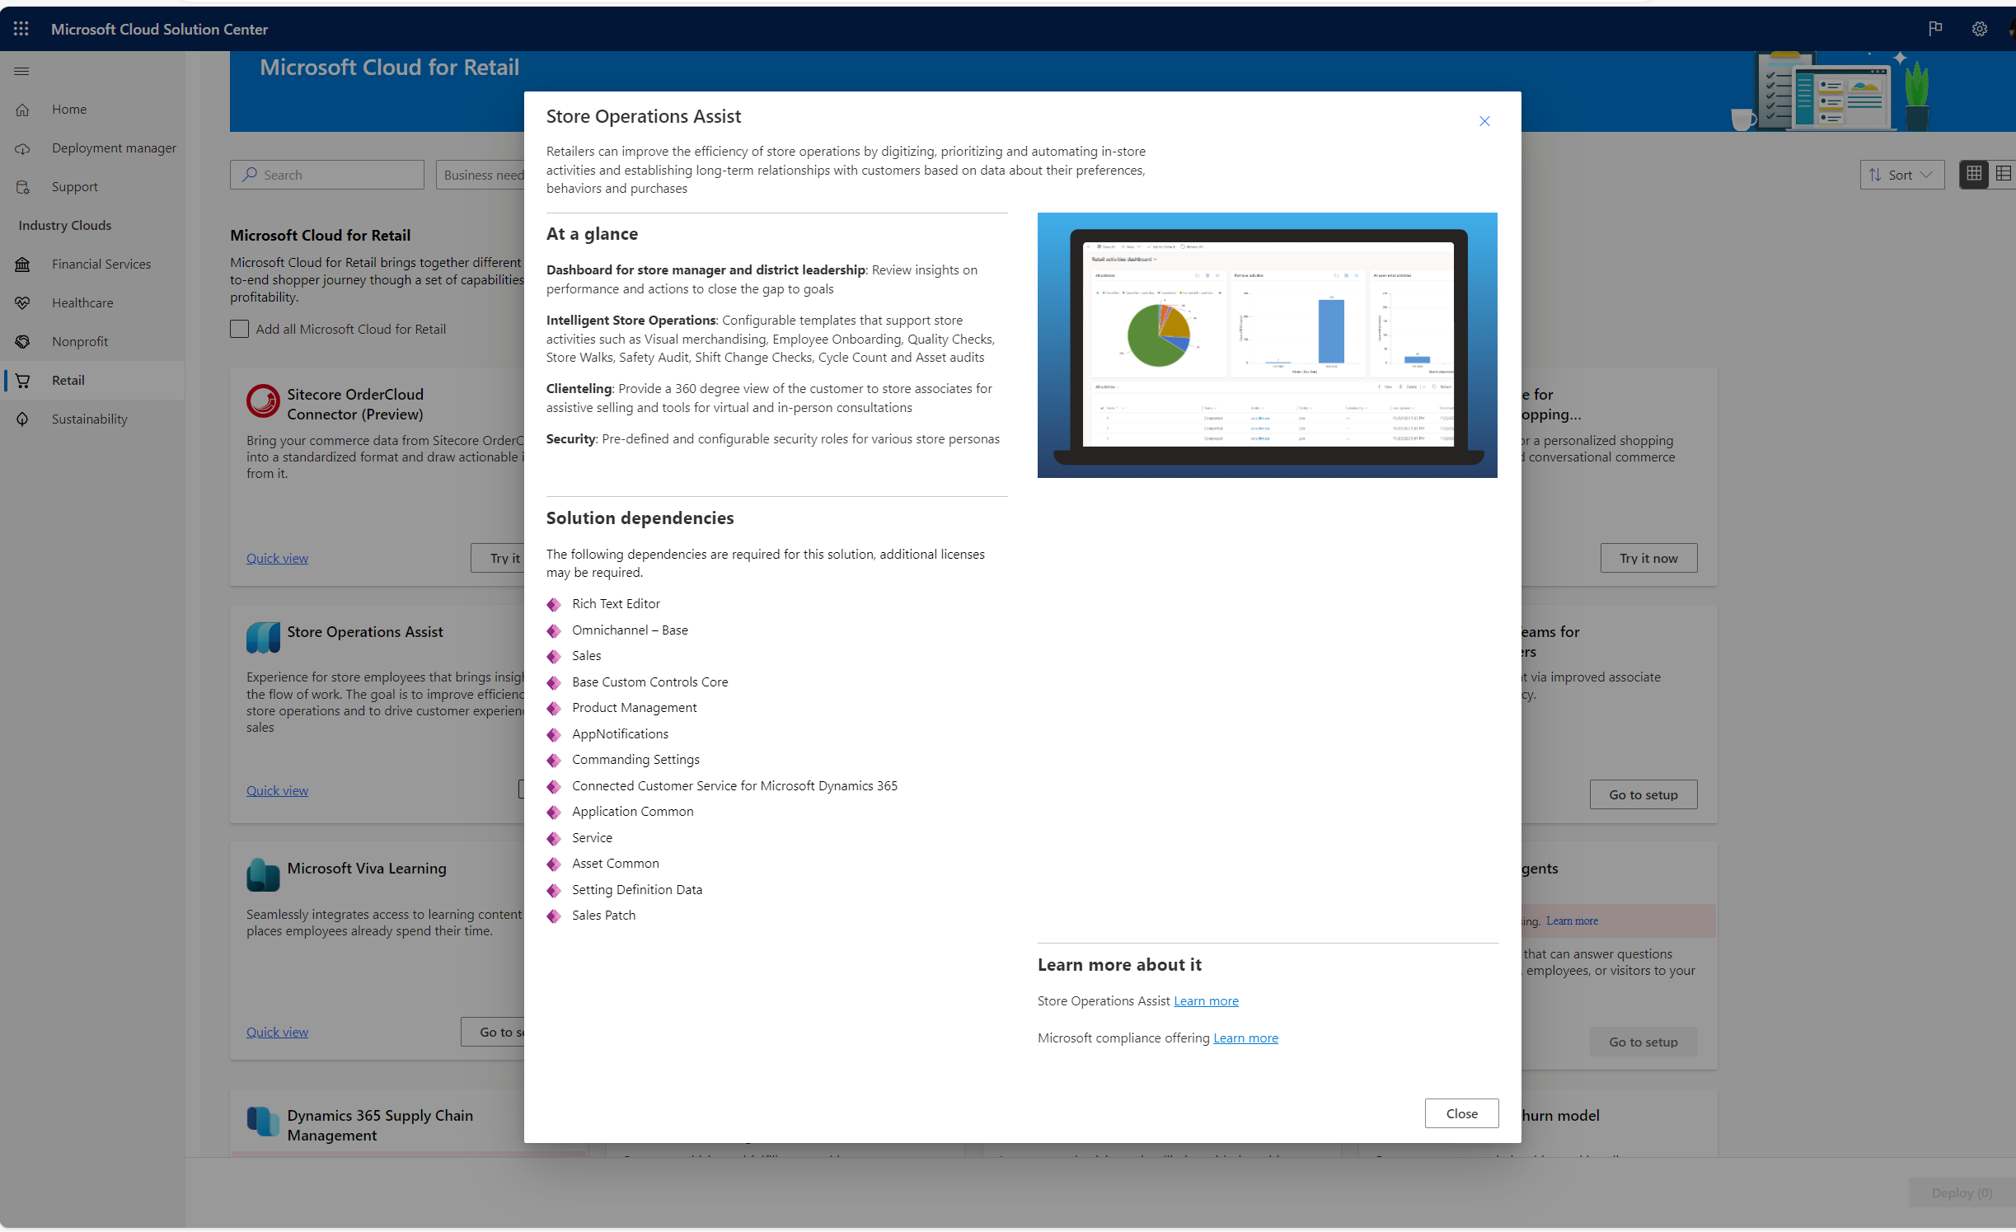The image size is (2016, 1232).
Task: Click the Search input field
Action: (x=327, y=175)
